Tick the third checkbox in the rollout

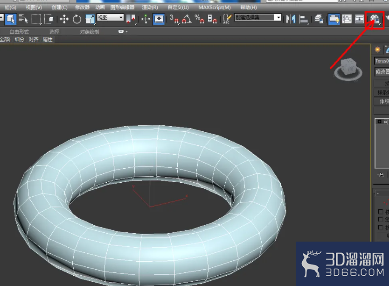pos(381,227)
